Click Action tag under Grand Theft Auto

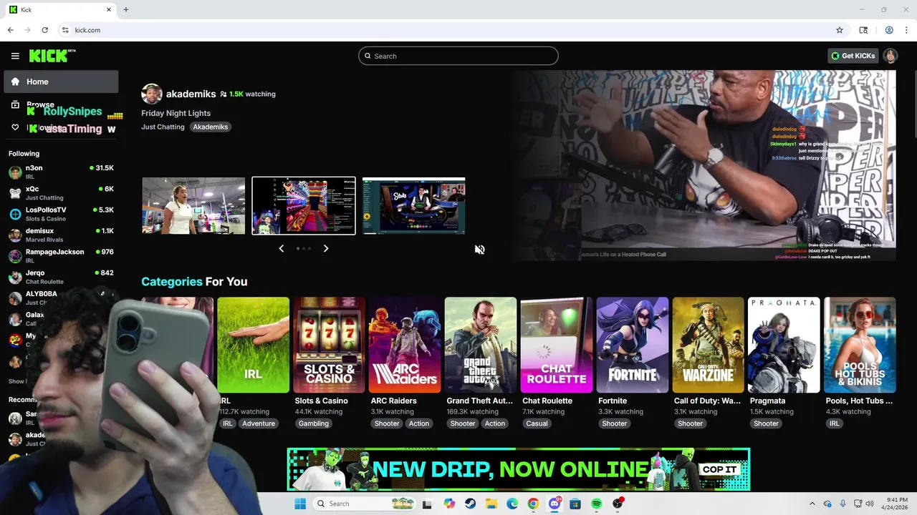pyautogui.click(x=495, y=423)
